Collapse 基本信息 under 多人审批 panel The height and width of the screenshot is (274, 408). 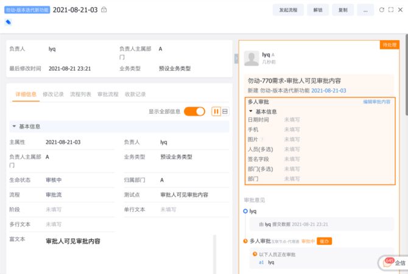pyautogui.click(x=250, y=112)
